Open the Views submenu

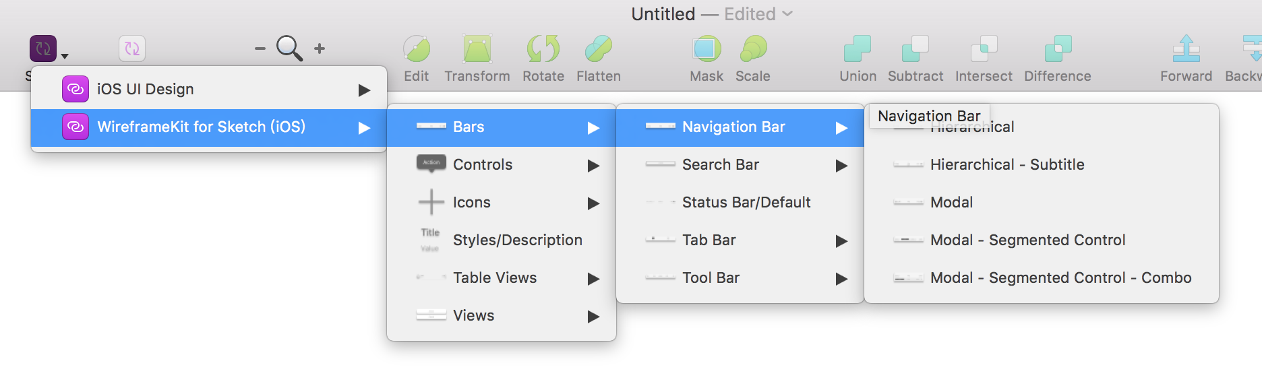502,316
